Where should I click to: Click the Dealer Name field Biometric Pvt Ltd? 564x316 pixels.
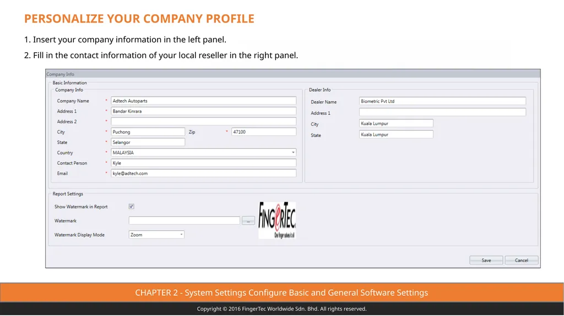tap(442, 101)
